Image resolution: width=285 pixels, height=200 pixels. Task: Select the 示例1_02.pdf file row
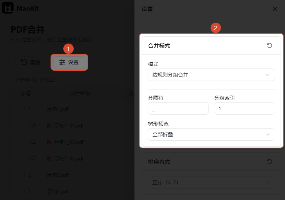pos(73,142)
